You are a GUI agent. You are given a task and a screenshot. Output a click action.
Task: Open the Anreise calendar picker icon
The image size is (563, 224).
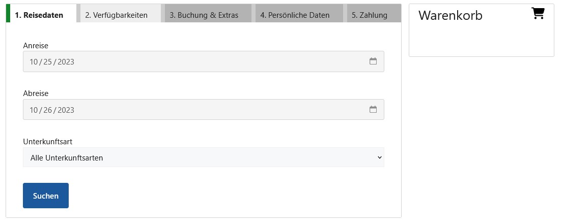pos(373,61)
